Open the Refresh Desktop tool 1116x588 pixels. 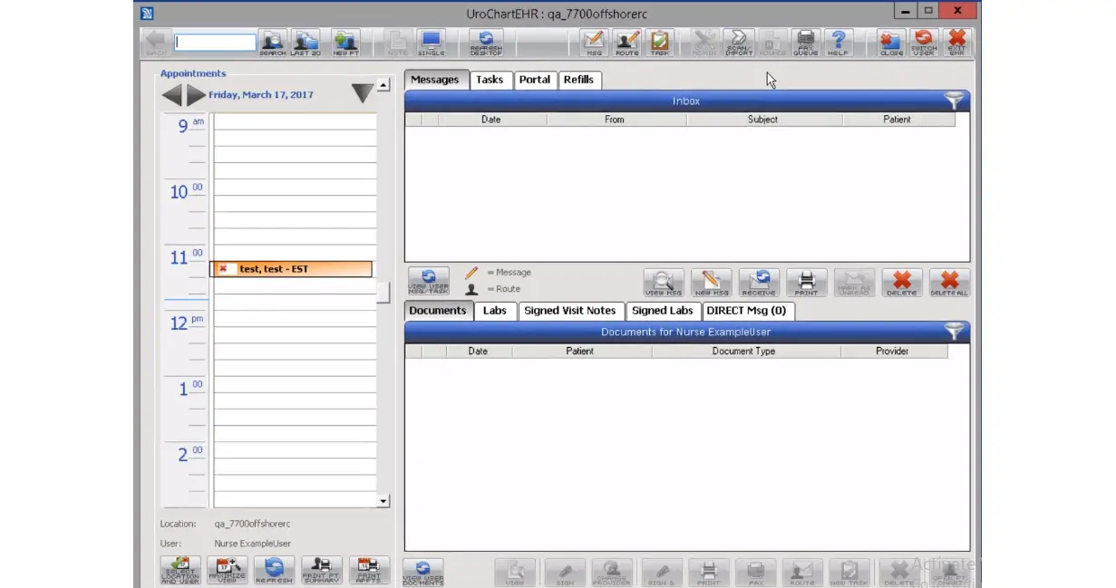point(485,43)
